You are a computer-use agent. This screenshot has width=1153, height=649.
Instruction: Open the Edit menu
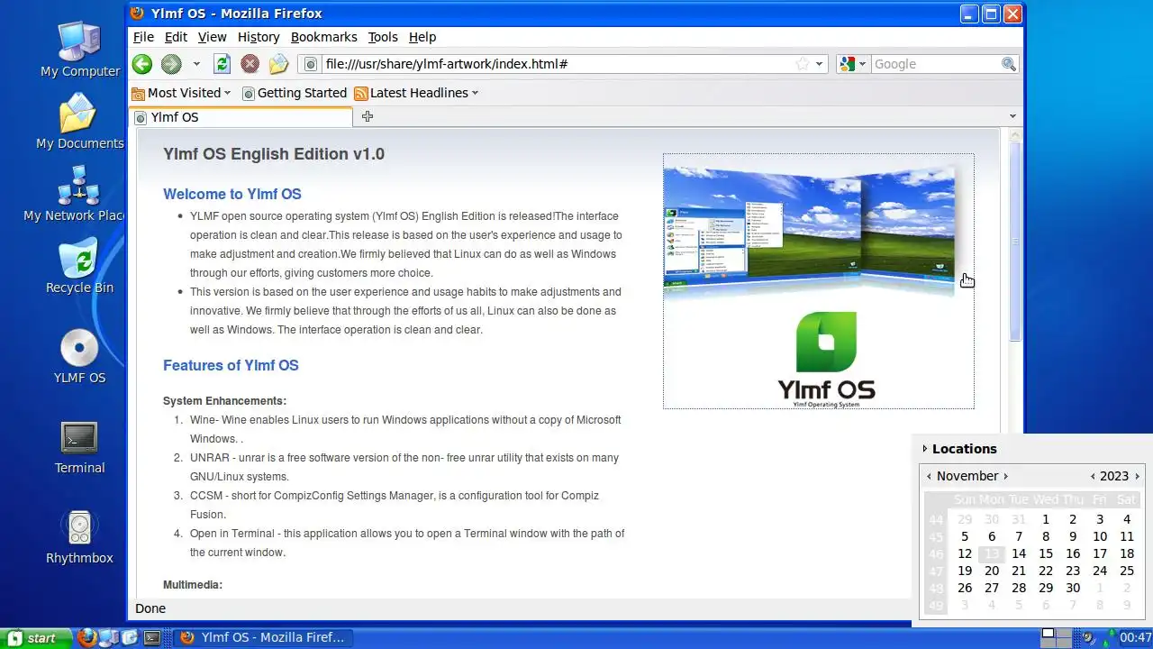(176, 37)
